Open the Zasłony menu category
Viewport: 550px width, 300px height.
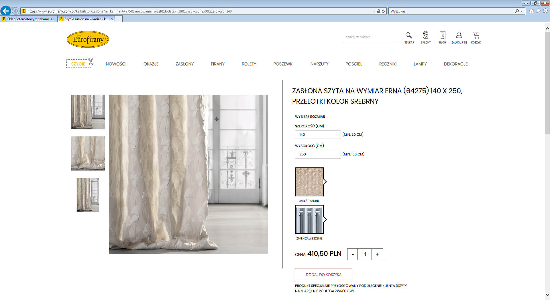(x=184, y=64)
